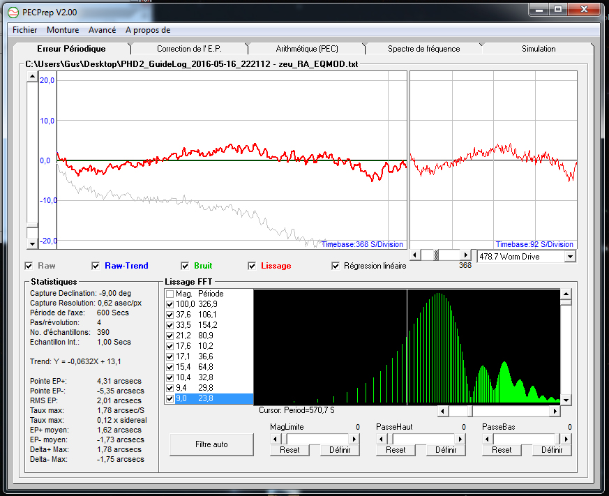Click the PasseHaut slider track

pyautogui.click(x=426, y=439)
